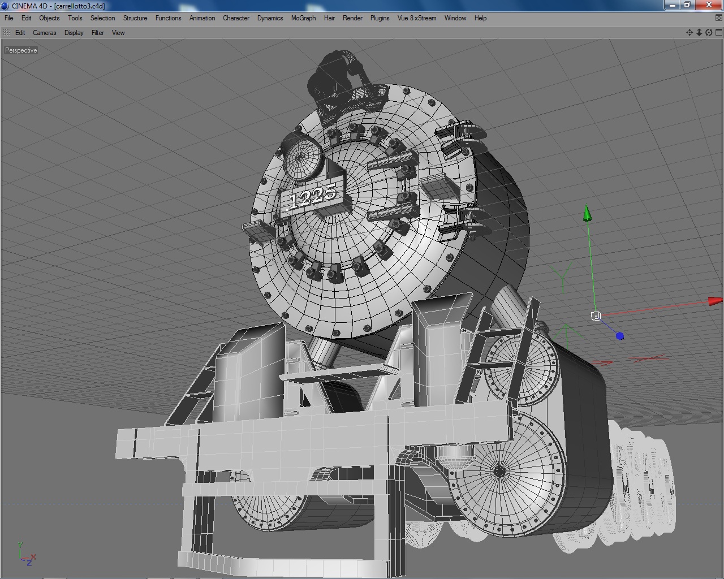The width and height of the screenshot is (724, 579).
Task: Click the fullscreen layout icon in the menu bar
Action: [719, 18]
